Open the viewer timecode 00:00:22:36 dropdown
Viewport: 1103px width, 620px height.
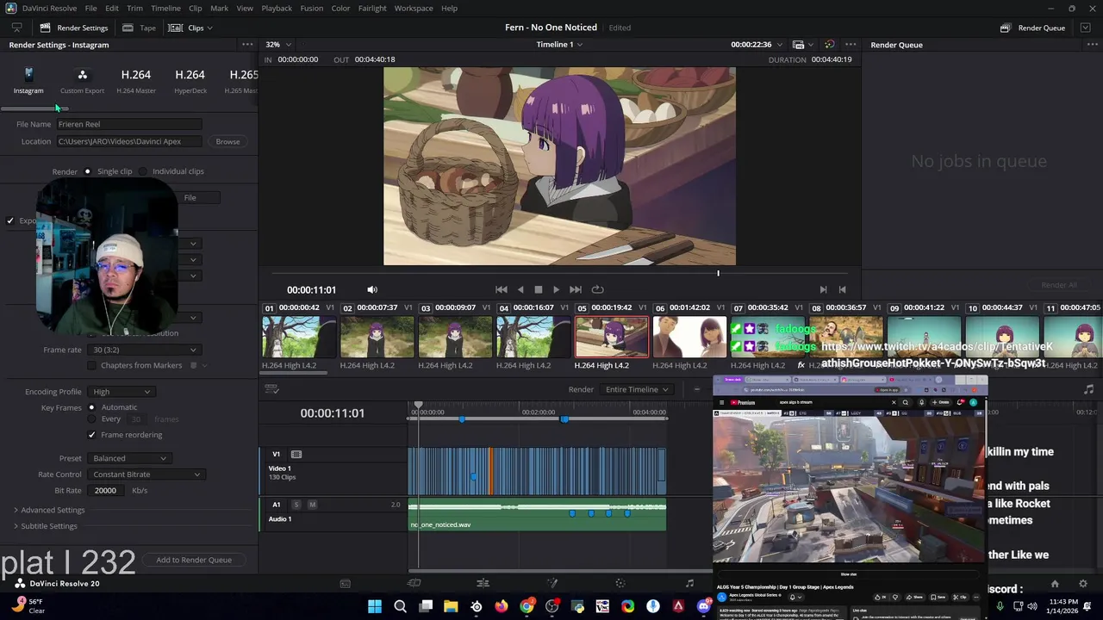pos(757,44)
